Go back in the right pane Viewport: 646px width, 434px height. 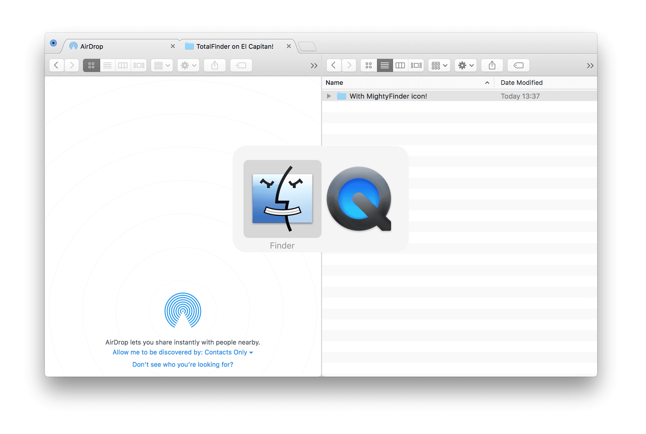click(334, 65)
